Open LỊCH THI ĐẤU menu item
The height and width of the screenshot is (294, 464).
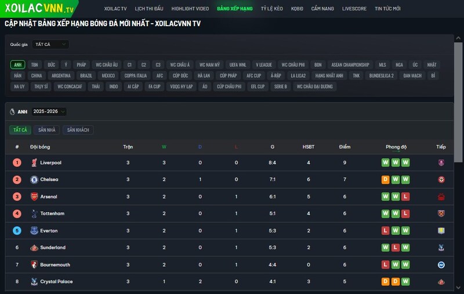[x=149, y=9]
